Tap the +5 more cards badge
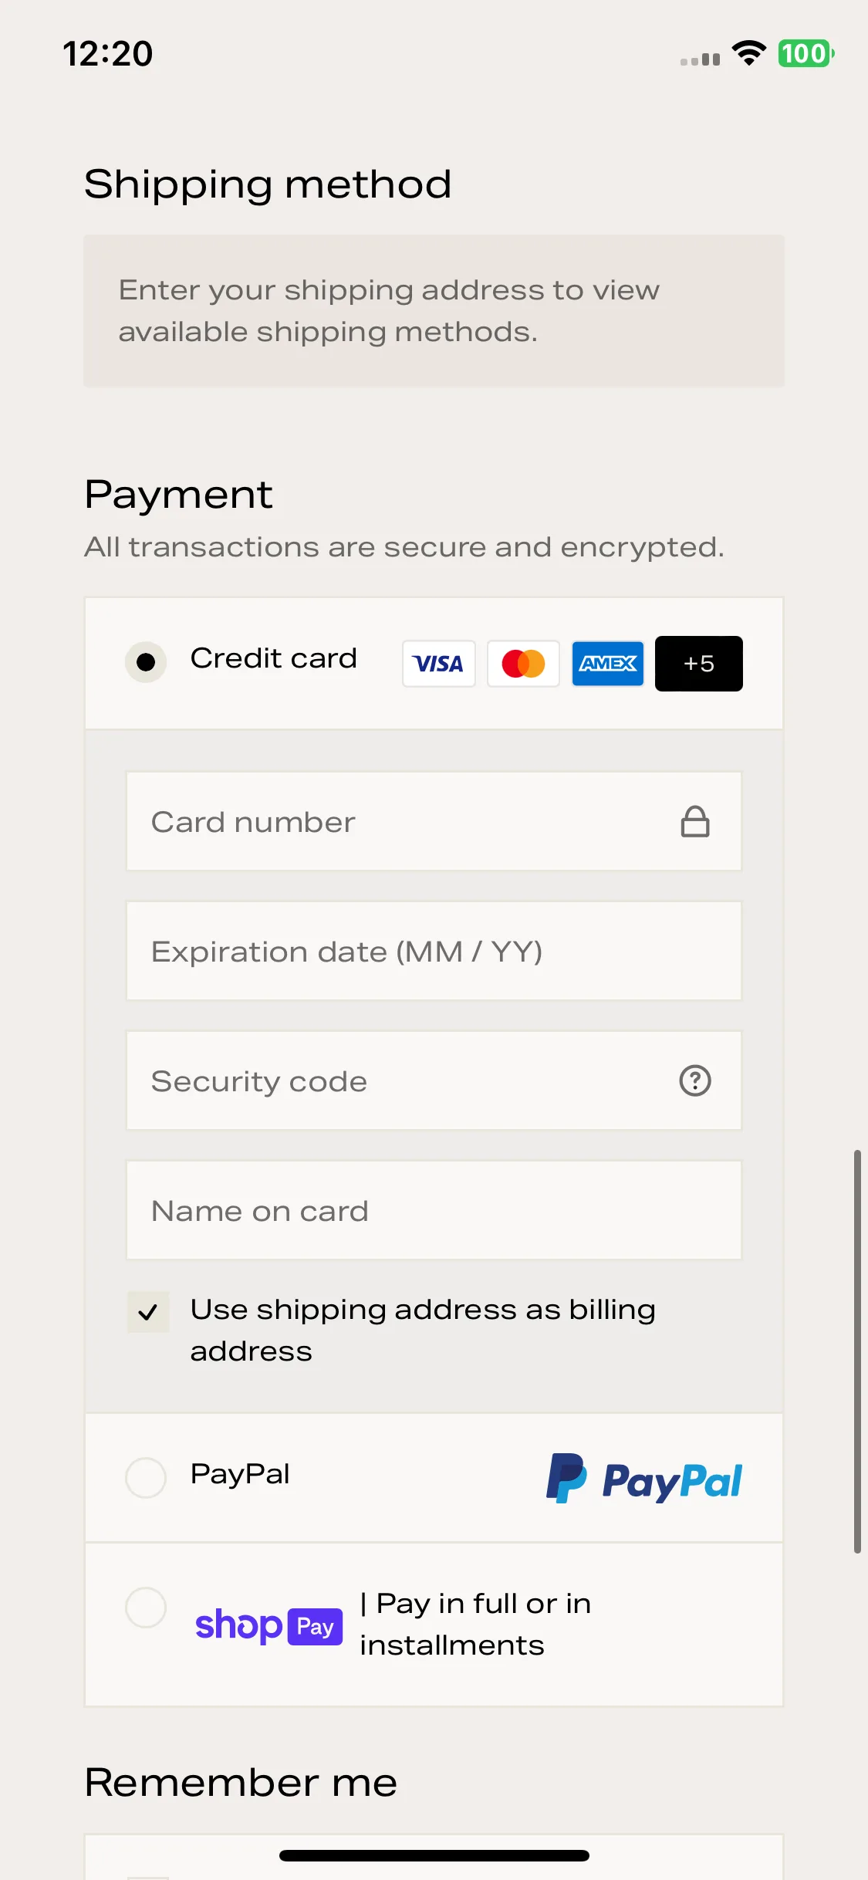 point(699,664)
